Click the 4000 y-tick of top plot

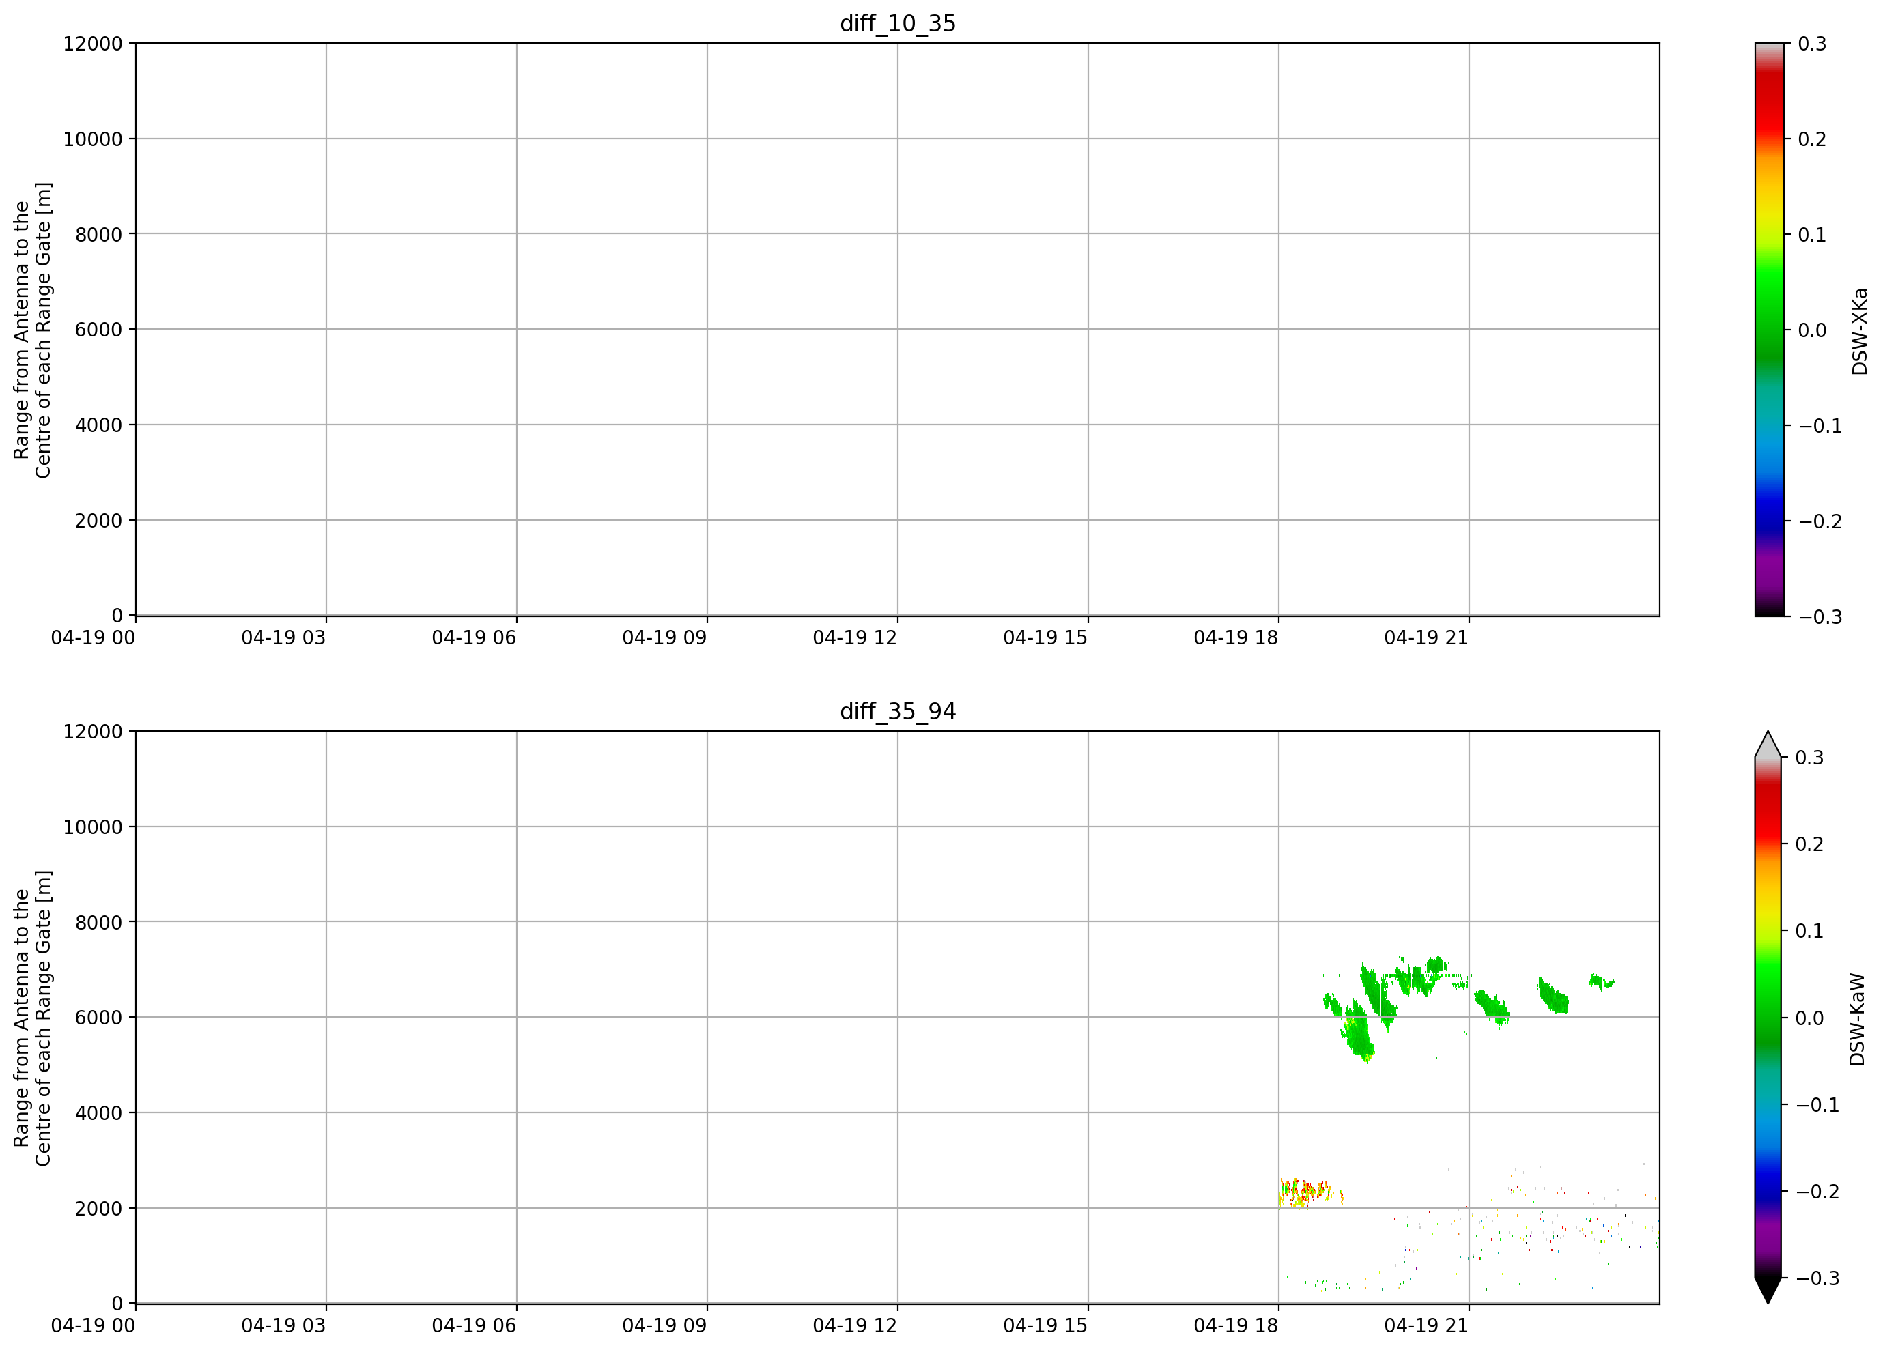point(99,425)
